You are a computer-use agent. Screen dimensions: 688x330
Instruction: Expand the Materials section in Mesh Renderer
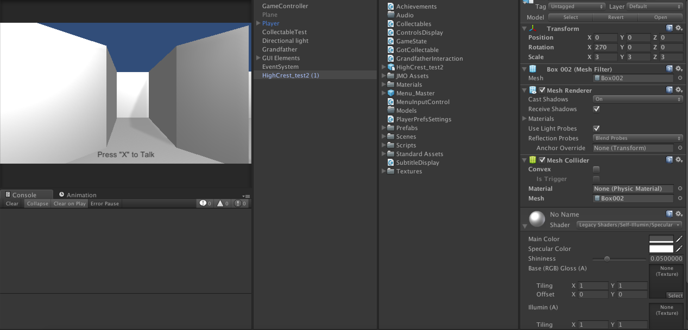tap(524, 119)
